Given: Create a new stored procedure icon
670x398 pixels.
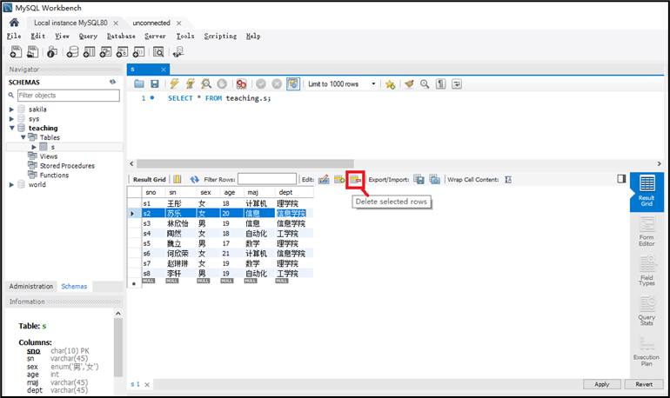Looking at the screenshot, I should pos(122,52).
